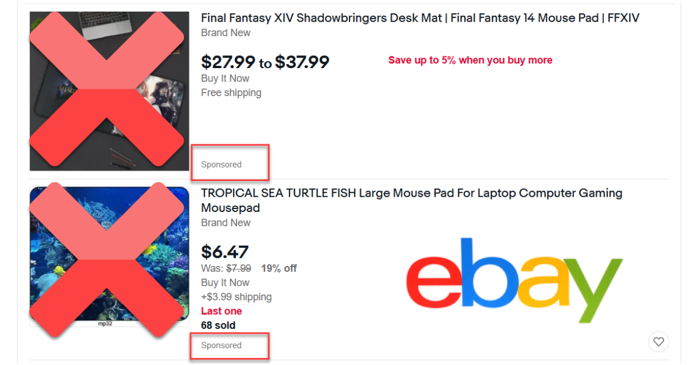Click the Final Fantasy desk mat thumbnail
The width and height of the screenshot is (699, 365).
[110, 91]
